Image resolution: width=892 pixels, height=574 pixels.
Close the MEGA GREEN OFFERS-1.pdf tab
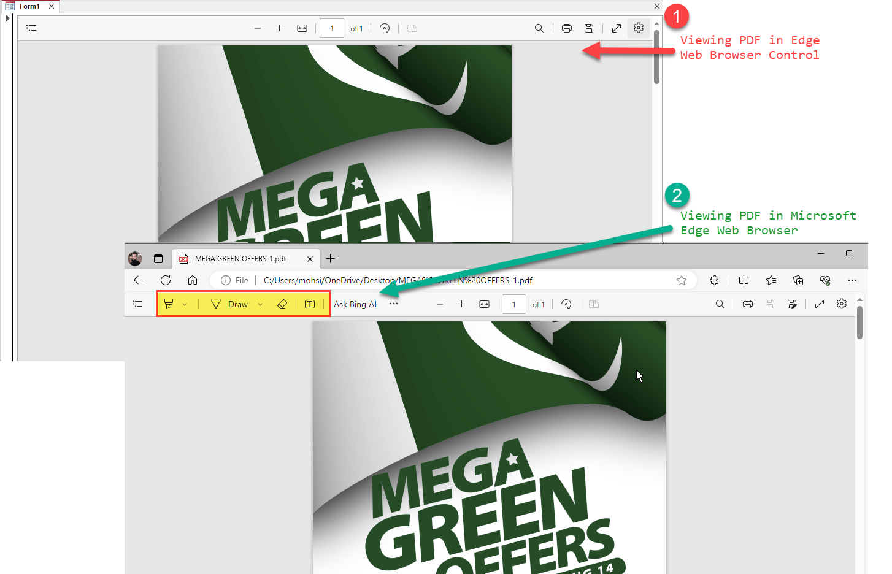pyautogui.click(x=310, y=259)
